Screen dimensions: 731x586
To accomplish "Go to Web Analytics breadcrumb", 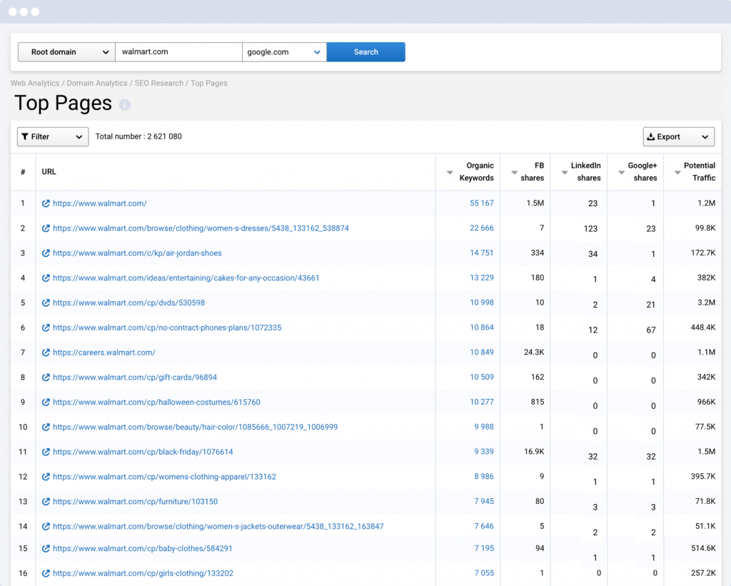I will (x=35, y=84).
